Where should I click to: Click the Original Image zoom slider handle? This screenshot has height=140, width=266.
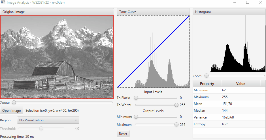click(14, 102)
